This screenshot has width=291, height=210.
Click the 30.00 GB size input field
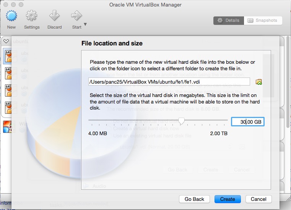247,122
